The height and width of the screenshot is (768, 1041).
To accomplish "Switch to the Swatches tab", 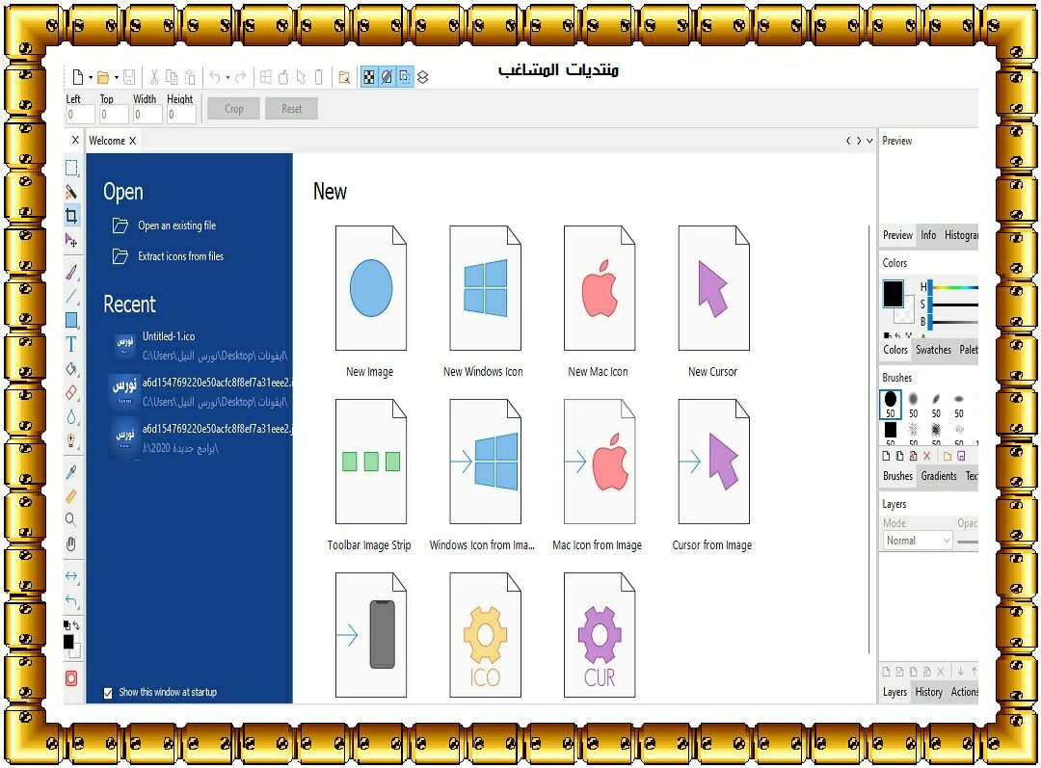I will pos(932,350).
